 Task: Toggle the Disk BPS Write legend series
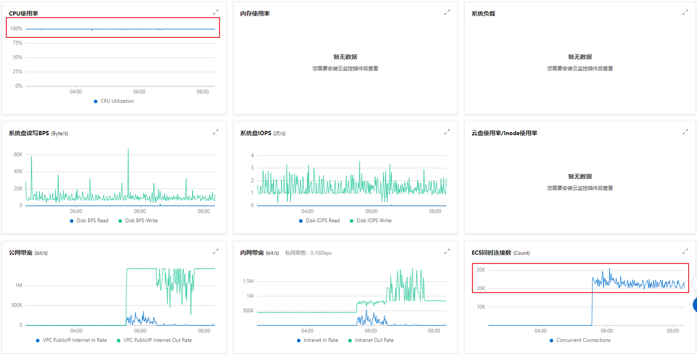tap(138, 221)
